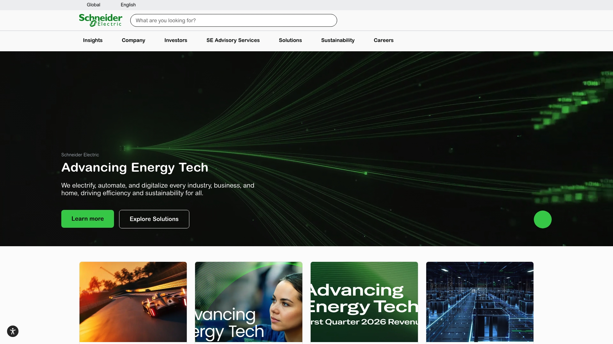Click the 'We electrify, automate, and digitalize' paragraph
613x344 pixels.
(158, 189)
